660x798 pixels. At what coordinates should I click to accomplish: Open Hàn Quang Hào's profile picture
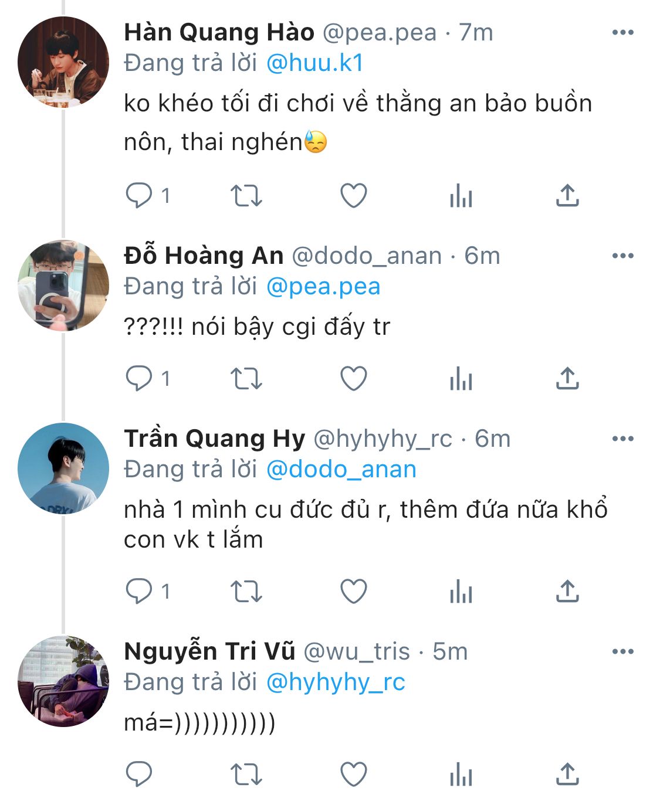point(63,62)
